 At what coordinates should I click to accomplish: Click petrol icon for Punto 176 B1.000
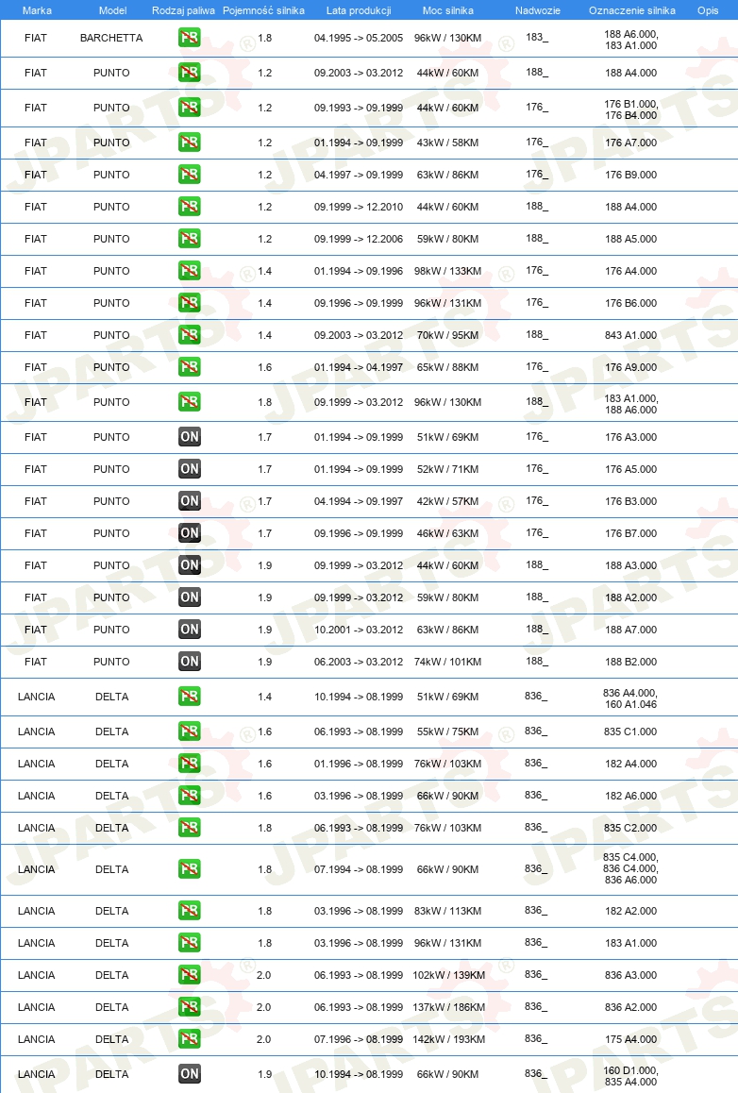[x=189, y=108]
